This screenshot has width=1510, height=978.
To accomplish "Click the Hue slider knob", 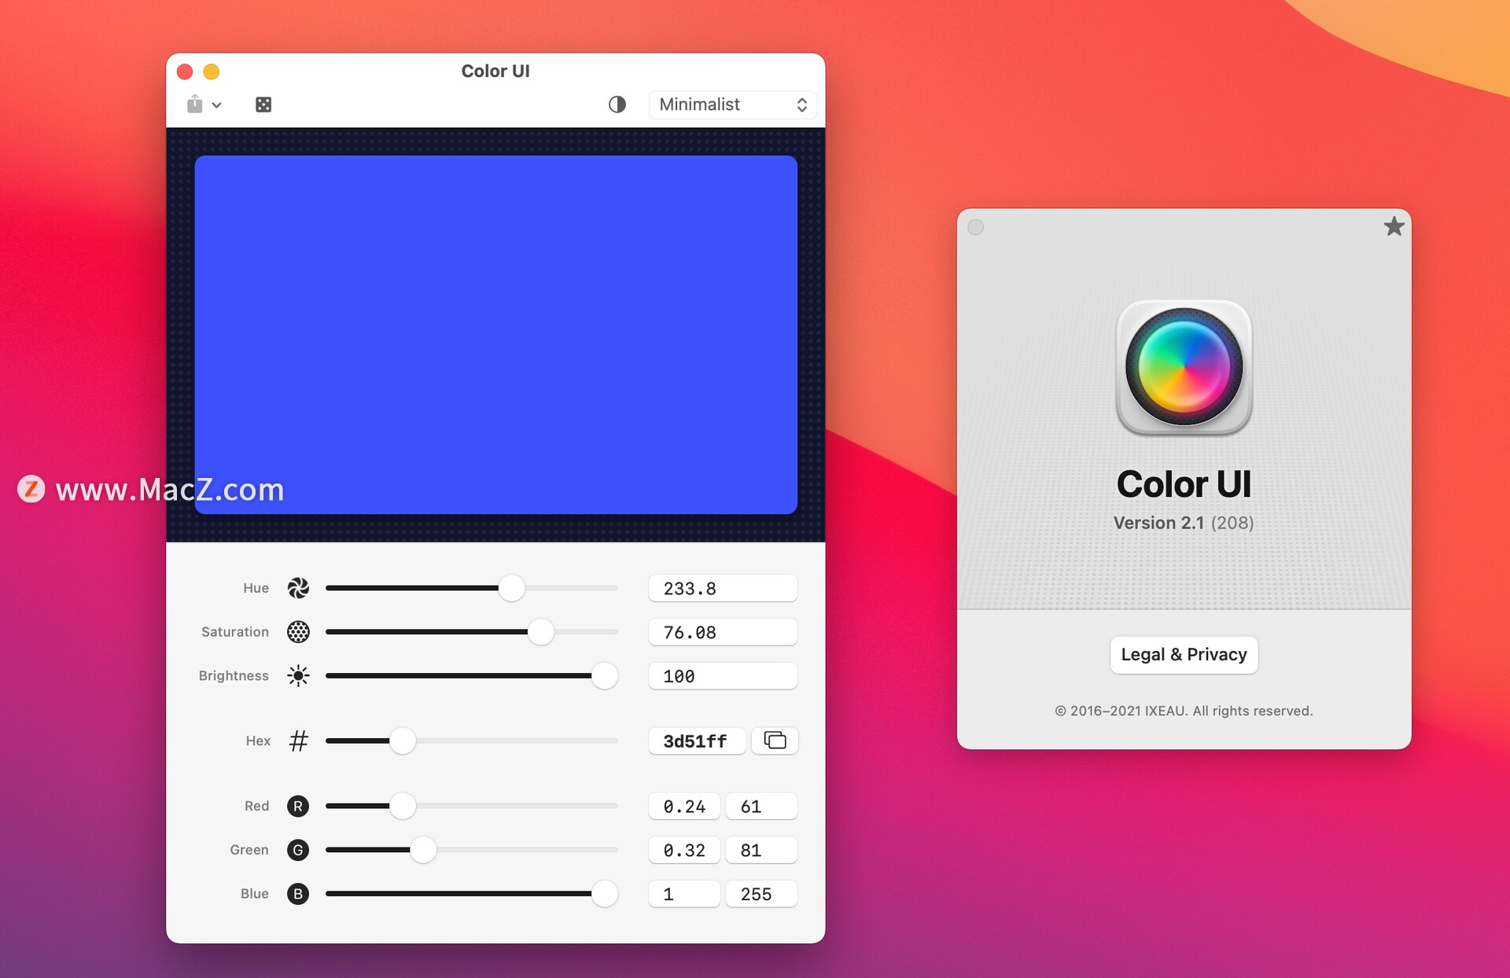I will tap(511, 588).
